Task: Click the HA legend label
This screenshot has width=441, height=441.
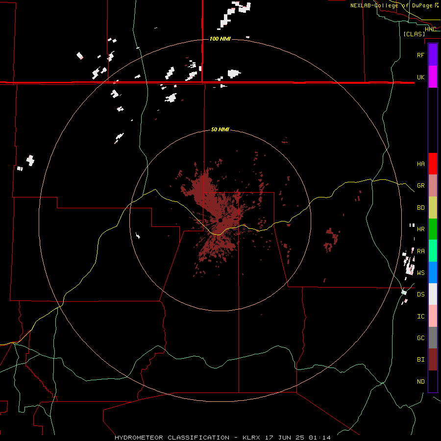Action: point(420,164)
